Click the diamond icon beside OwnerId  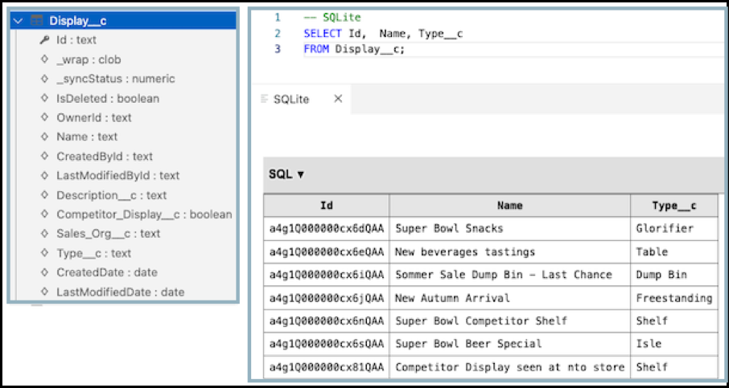pos(44,118)
